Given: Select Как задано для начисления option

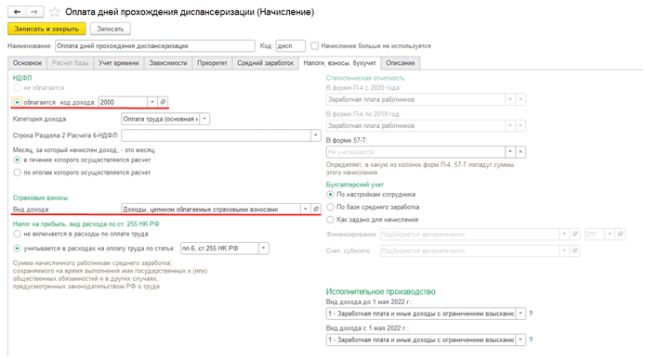Looking at the screenshot, I should tap(330, 220).
